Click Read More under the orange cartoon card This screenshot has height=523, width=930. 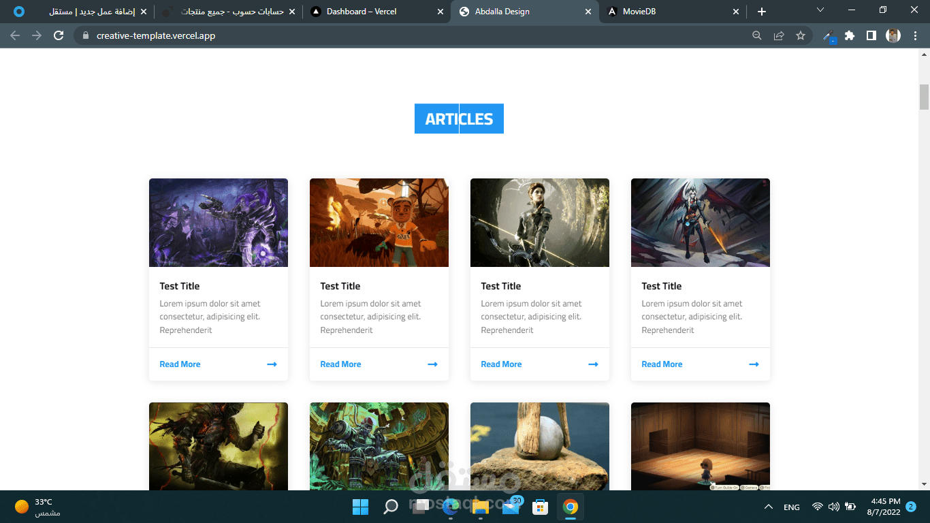[340, 364]
